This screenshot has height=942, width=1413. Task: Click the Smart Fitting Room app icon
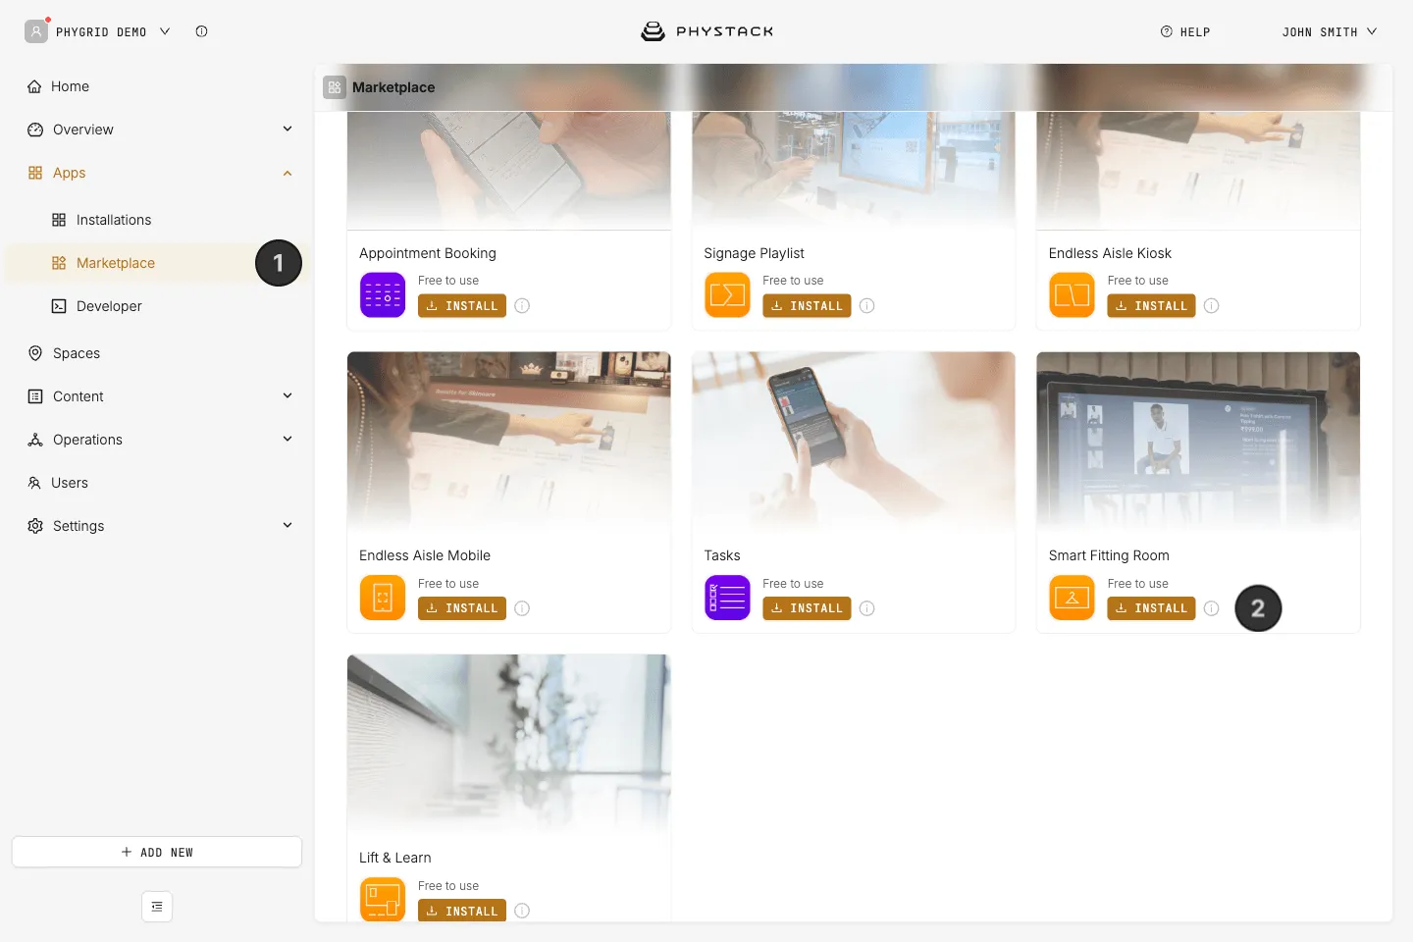click(x=1072, y=598)
